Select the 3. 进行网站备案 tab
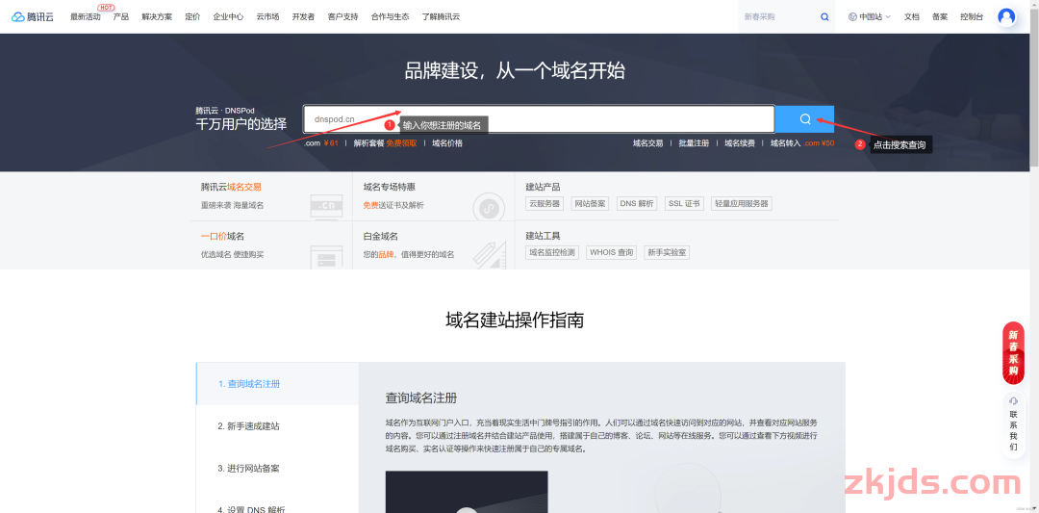This screenshot has width=1039, height=513. [x=278, y=469]
